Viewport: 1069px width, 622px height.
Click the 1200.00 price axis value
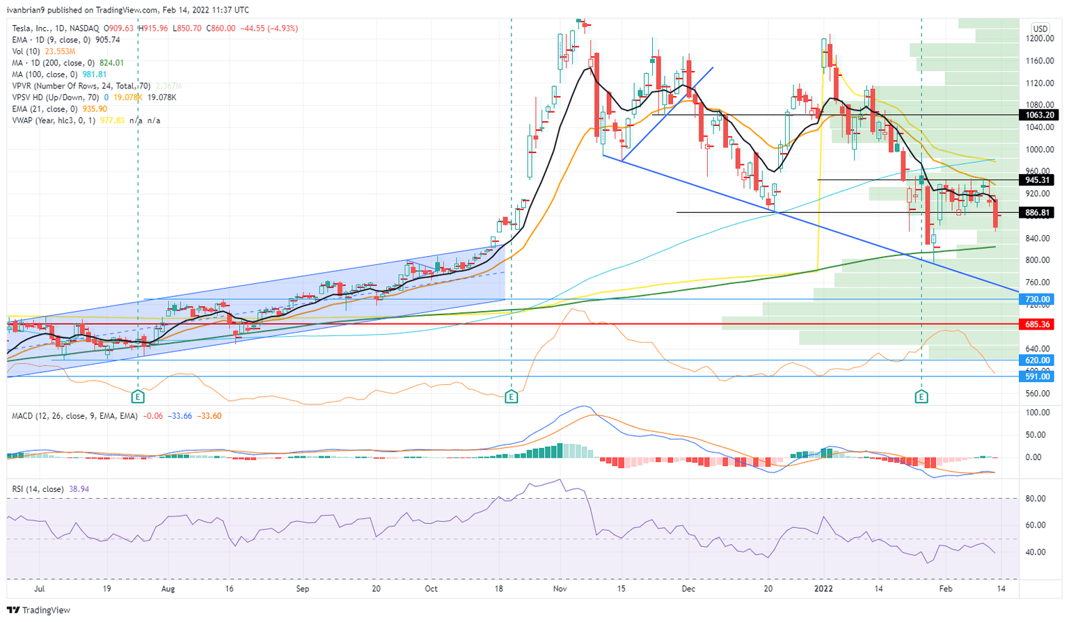click(1040, 39)
